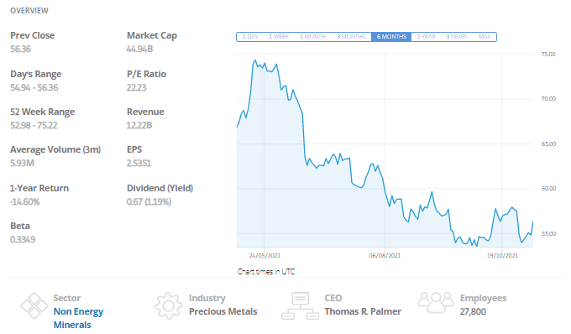Click the CEO name Thomas R. Palmer
This screenshot has height=334, width=571.
pyautogui.click(x=363, y=311)
